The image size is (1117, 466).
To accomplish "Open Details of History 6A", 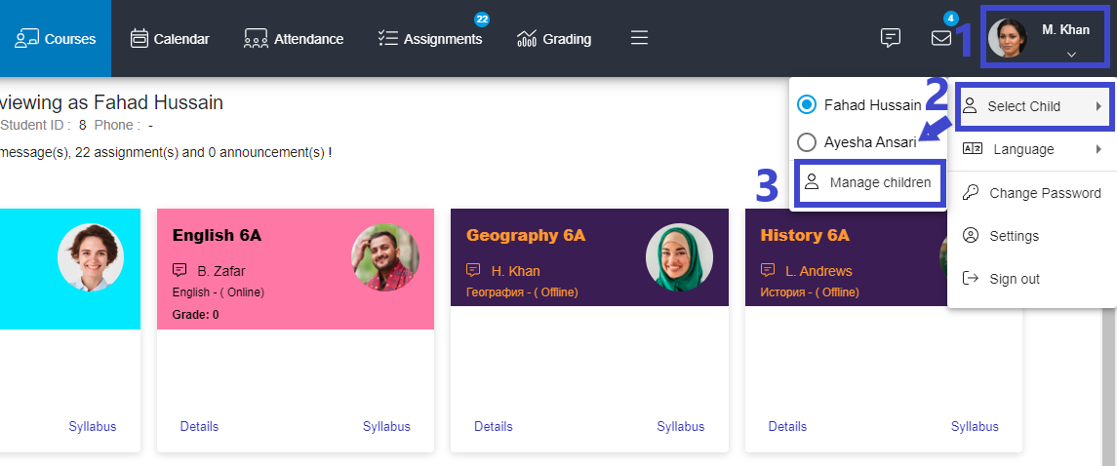I will pyautogui.click(x=788, y=427).
